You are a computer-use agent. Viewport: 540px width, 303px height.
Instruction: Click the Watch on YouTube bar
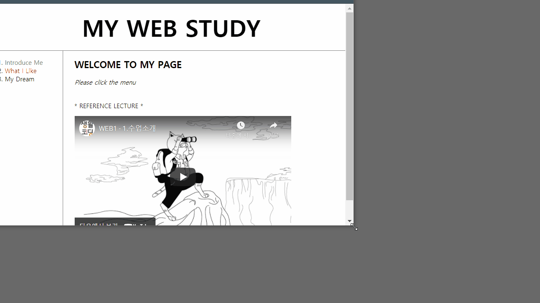point(115,222)
